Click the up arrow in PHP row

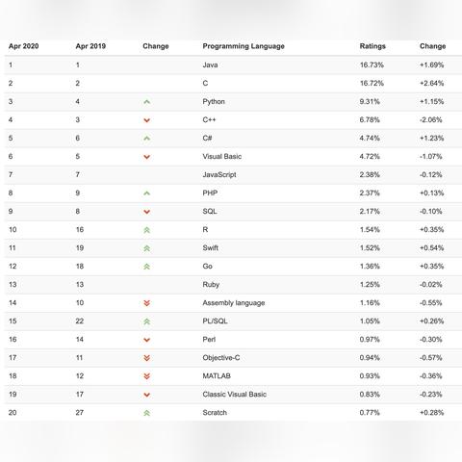(x=146, y=193)
